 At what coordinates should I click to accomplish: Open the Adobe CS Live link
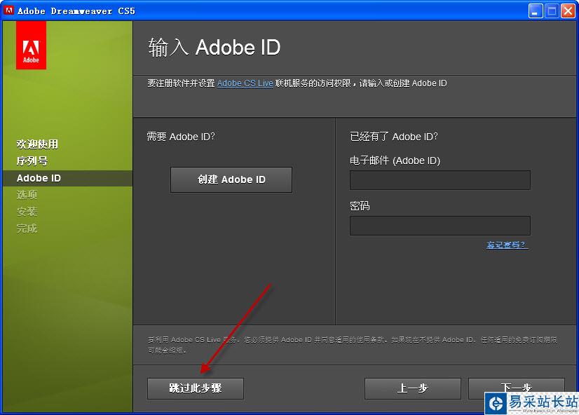pos(245,83)
